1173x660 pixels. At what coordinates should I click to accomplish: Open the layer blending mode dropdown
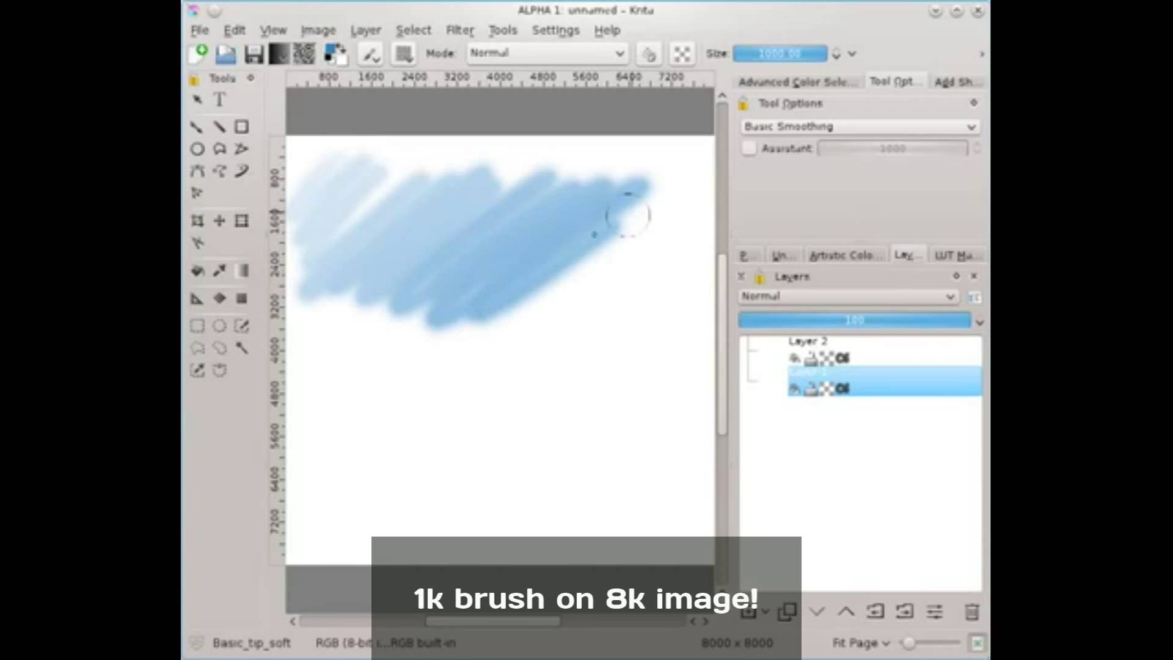(848, 296)
